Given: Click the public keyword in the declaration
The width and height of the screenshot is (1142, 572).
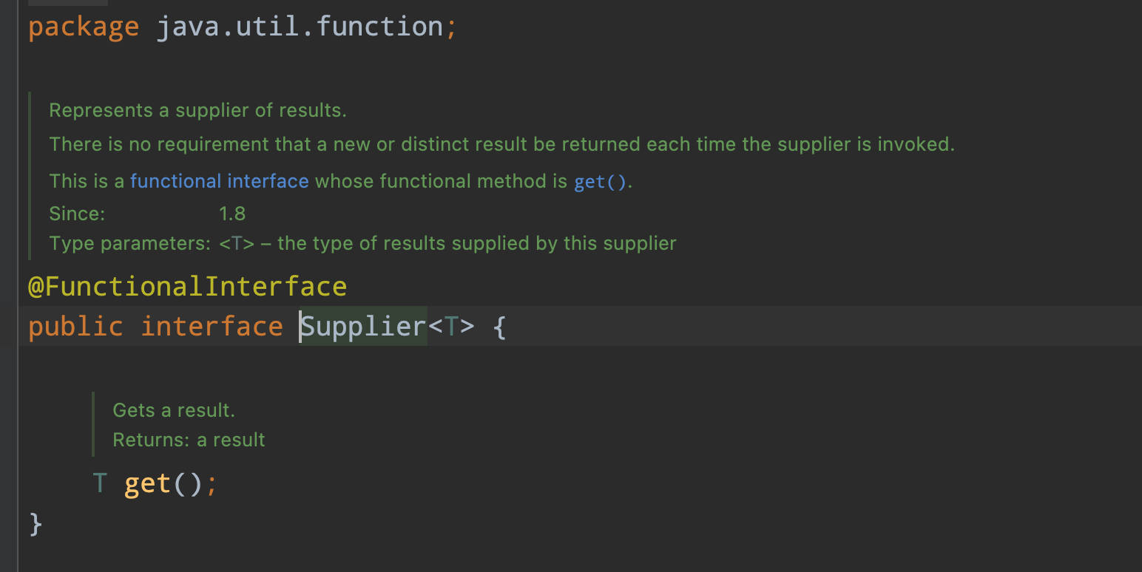Looking at the screenshot, I should coord(75,327).
